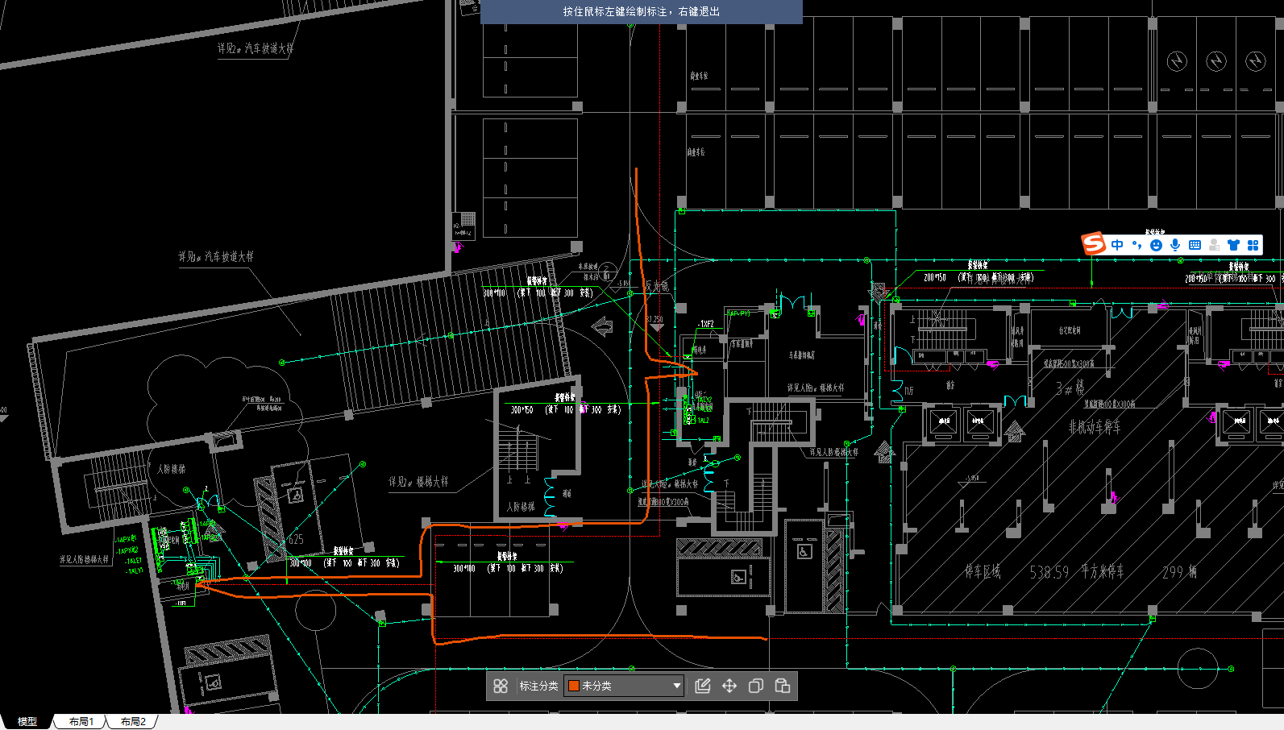Open the Sogou toolbox four-square icon
Image resolution: width=1284 pixels, height=730 pixels.
point(1253,245)
